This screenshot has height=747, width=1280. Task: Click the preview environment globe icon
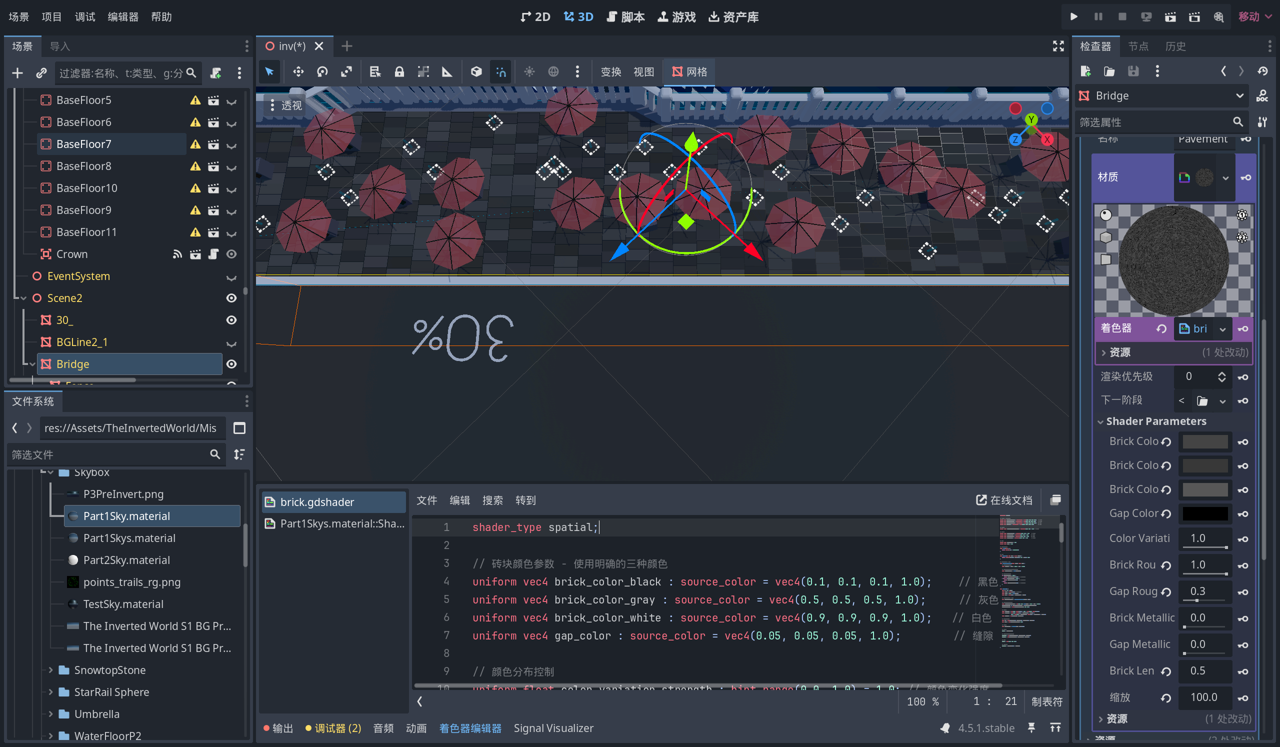click(553, 71)
